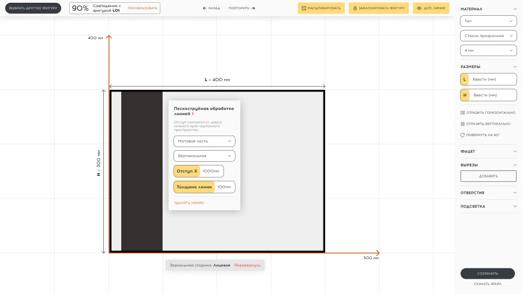Click the Сохранить button

click(488, 273)
